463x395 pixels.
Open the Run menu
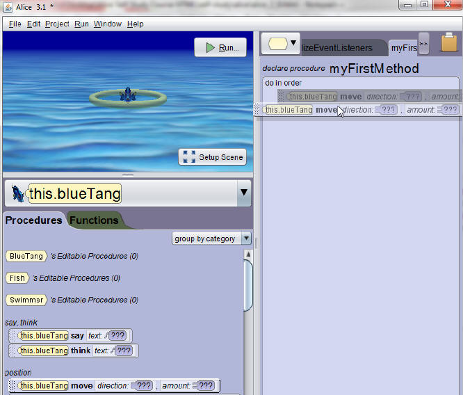coord(81,24)
